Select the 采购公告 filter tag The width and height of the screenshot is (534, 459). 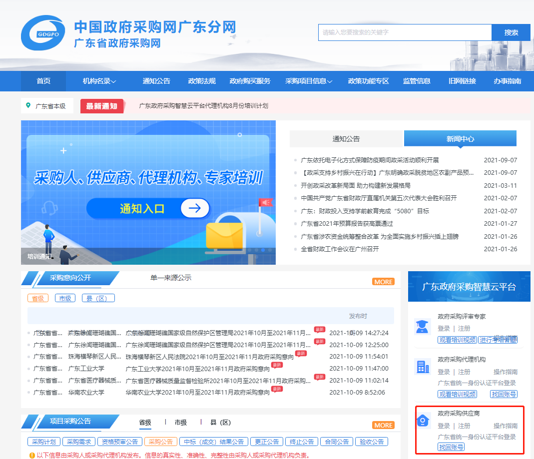(161, 442)
